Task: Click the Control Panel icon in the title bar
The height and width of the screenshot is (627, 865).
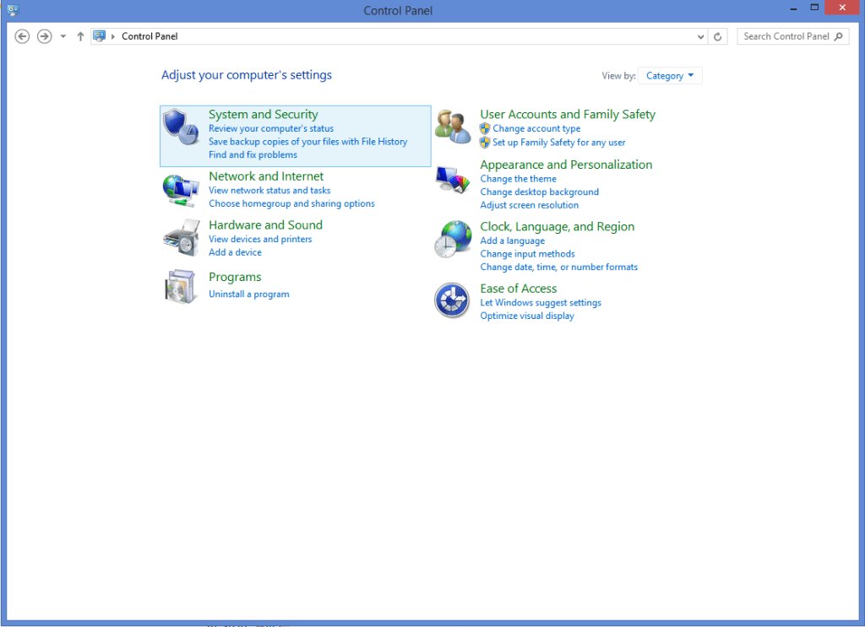Action: [x=13, y=10]
